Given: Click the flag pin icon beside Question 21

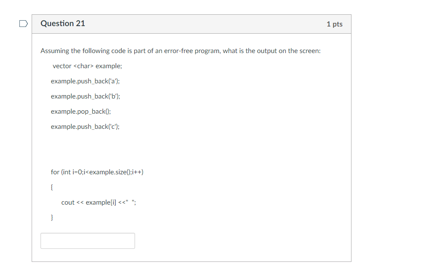Looking at the screenshot, I should pos(23,24).
